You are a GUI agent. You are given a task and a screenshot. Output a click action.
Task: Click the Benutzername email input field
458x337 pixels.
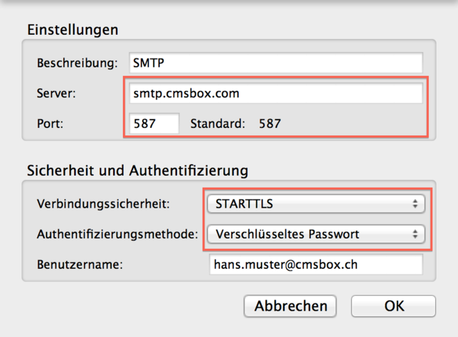click(x=316, y=265)
